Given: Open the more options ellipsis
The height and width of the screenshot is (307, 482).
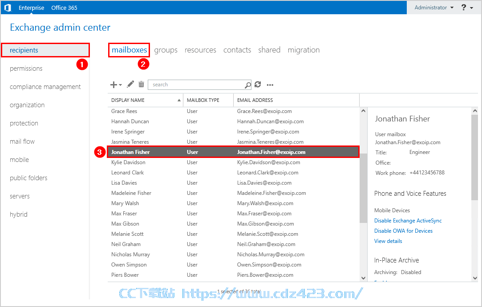Looking at the screenshot, I should (270, 85).
